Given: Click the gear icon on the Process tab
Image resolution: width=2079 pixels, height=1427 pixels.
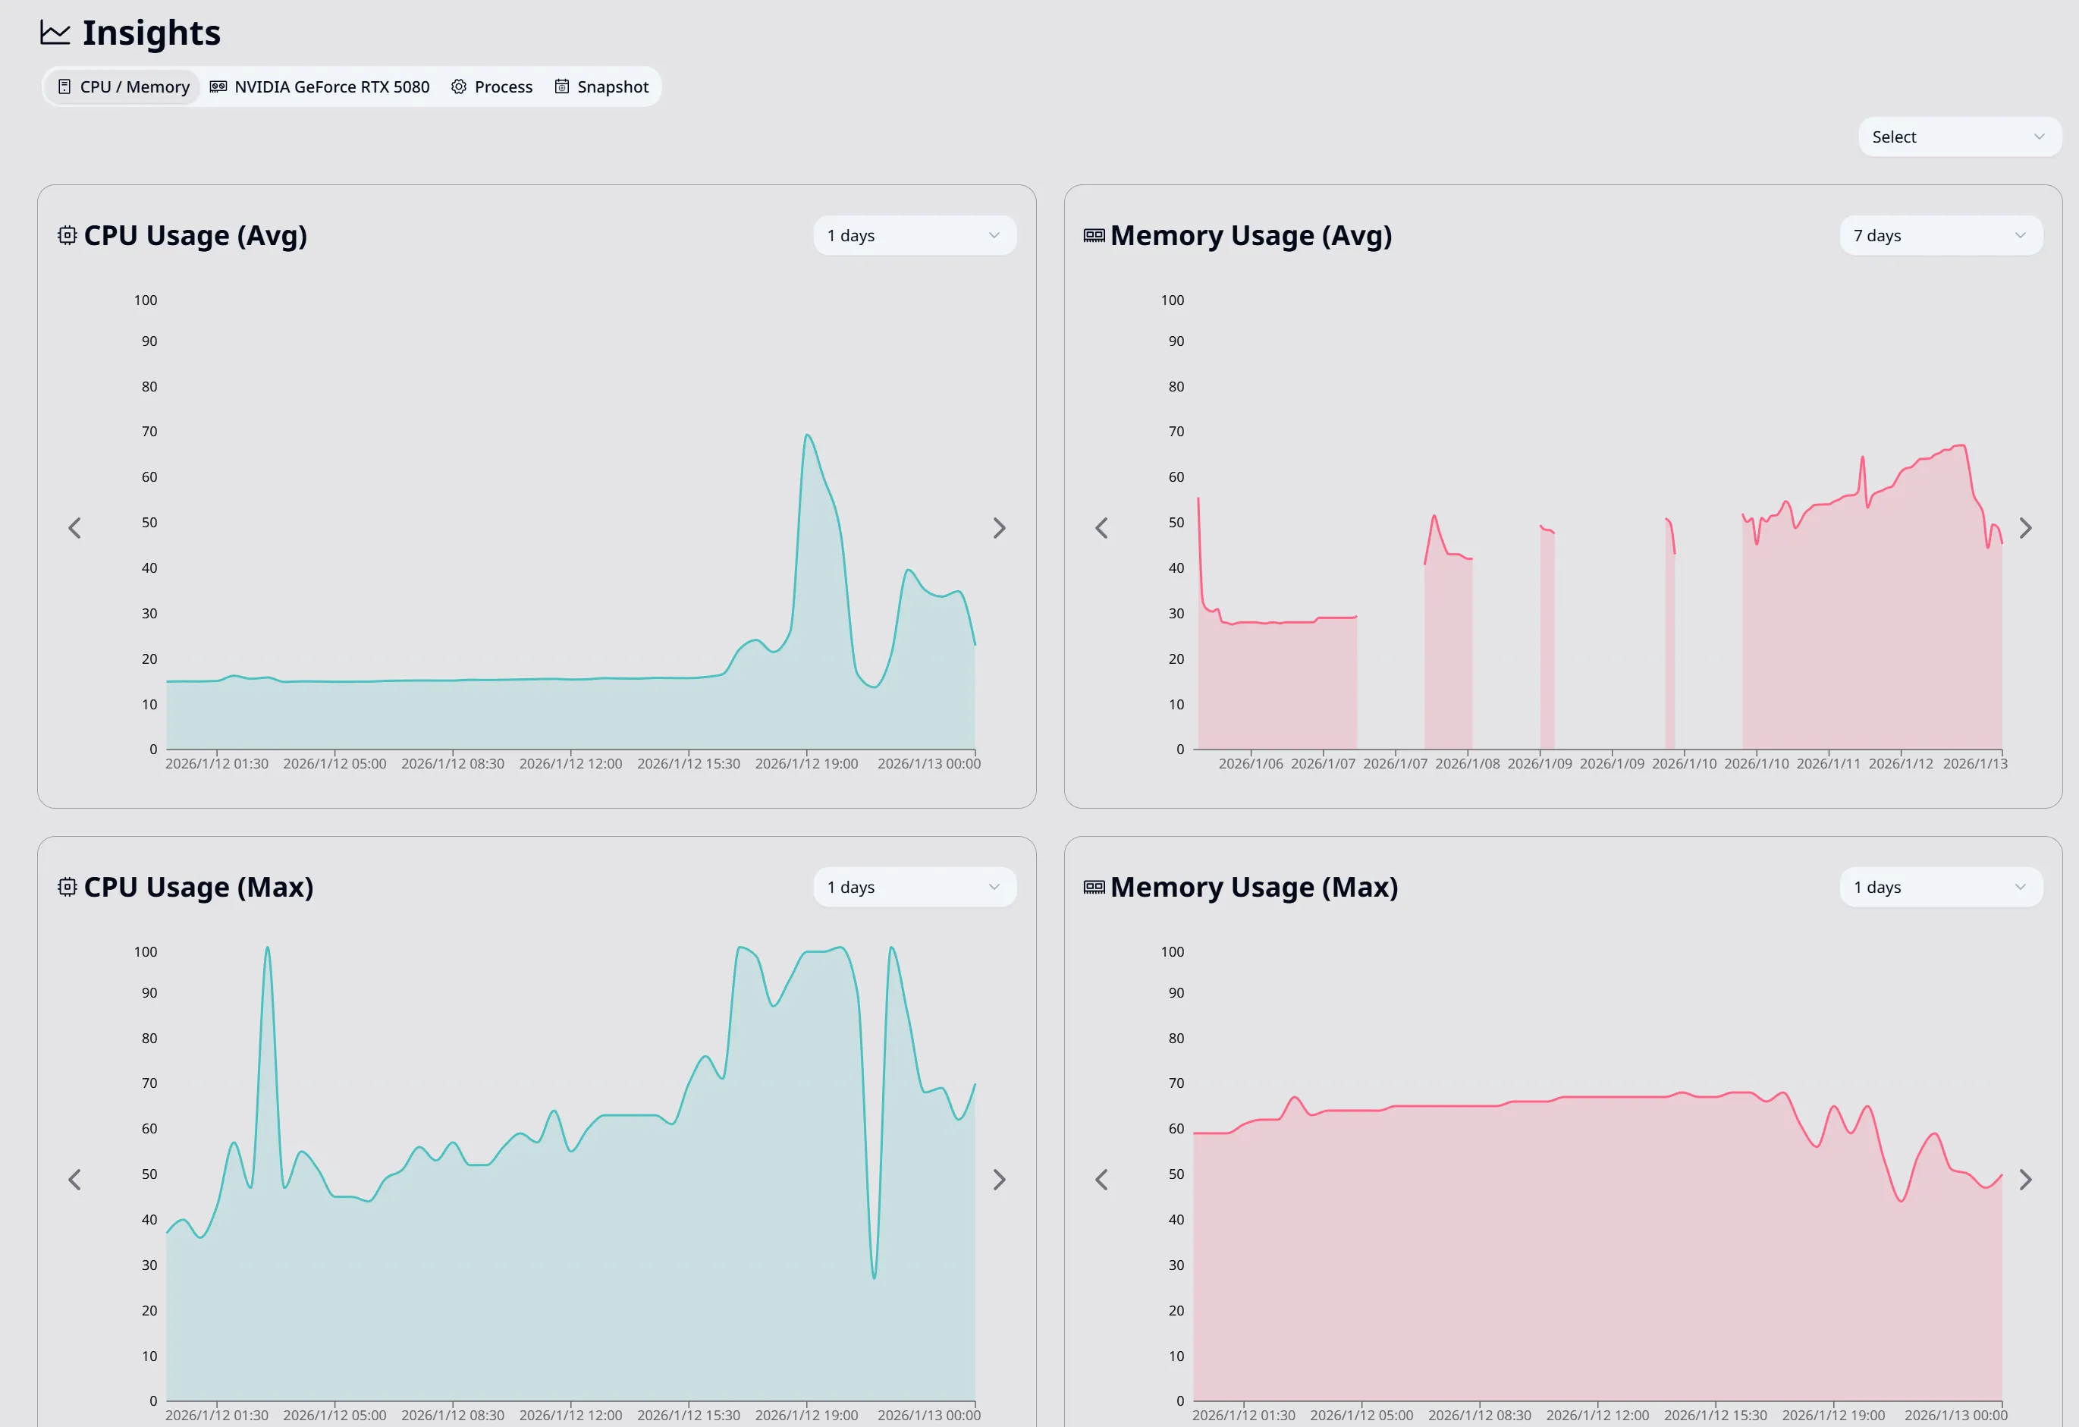Looking at the screenshot, I should click(x=459, y=86).
